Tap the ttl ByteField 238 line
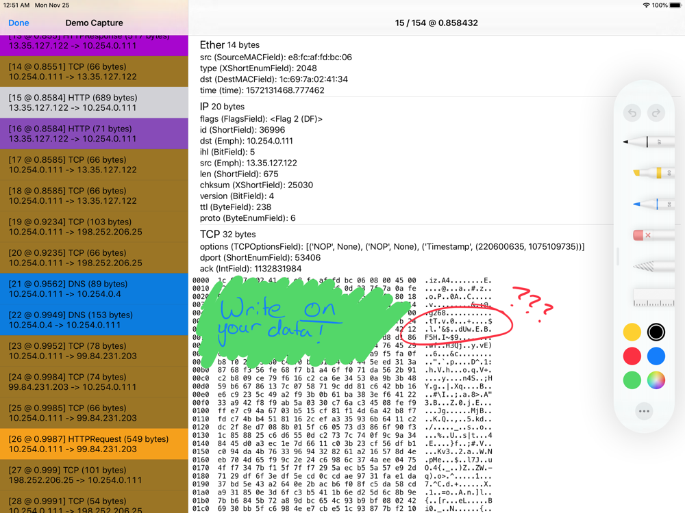 tap(236, 207)
